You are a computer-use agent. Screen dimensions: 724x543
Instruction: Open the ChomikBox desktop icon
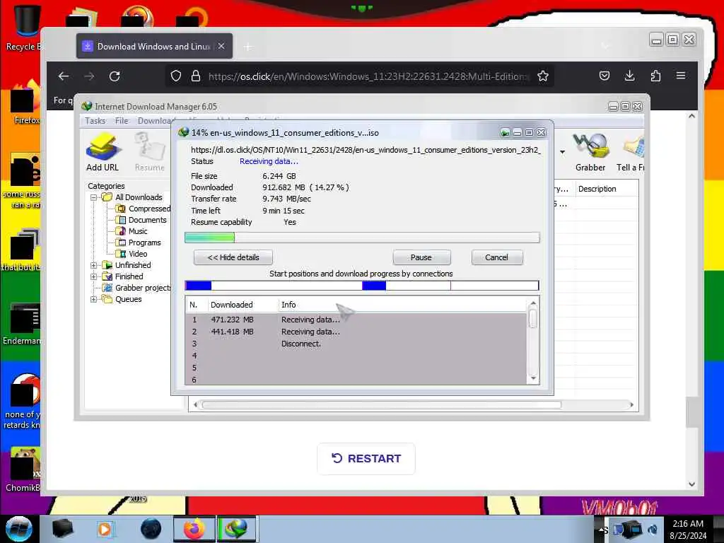click(23, 469)
